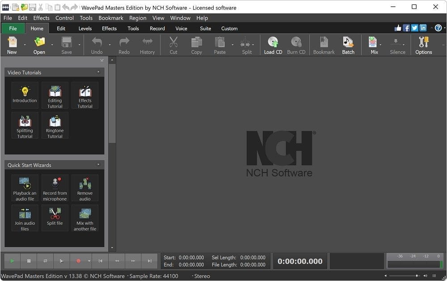This screenshot has height=281, width=447.
Task: Click the LinkedIn share icon
Action: [x=423, y=28]
